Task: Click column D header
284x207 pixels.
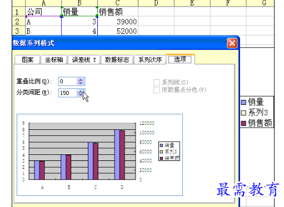Action: coord(156,3)
